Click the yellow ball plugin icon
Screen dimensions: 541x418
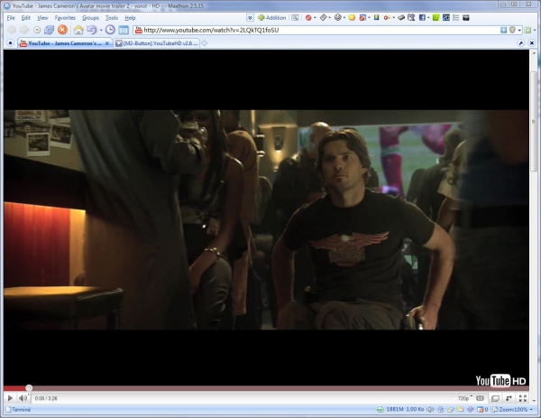(x=352, y=18)
